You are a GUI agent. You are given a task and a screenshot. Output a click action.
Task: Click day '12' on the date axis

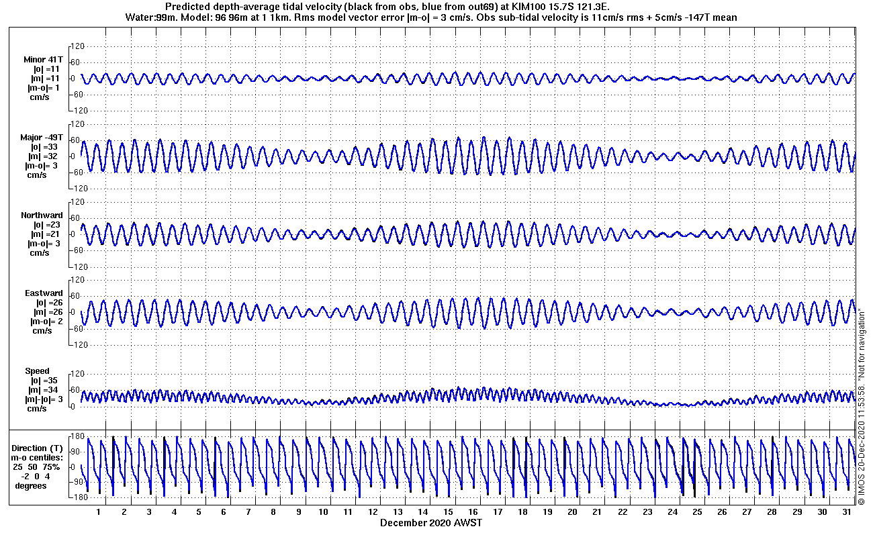click(373, 512)
